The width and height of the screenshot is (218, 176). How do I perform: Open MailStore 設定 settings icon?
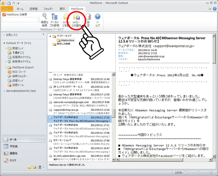click(88, 17)
